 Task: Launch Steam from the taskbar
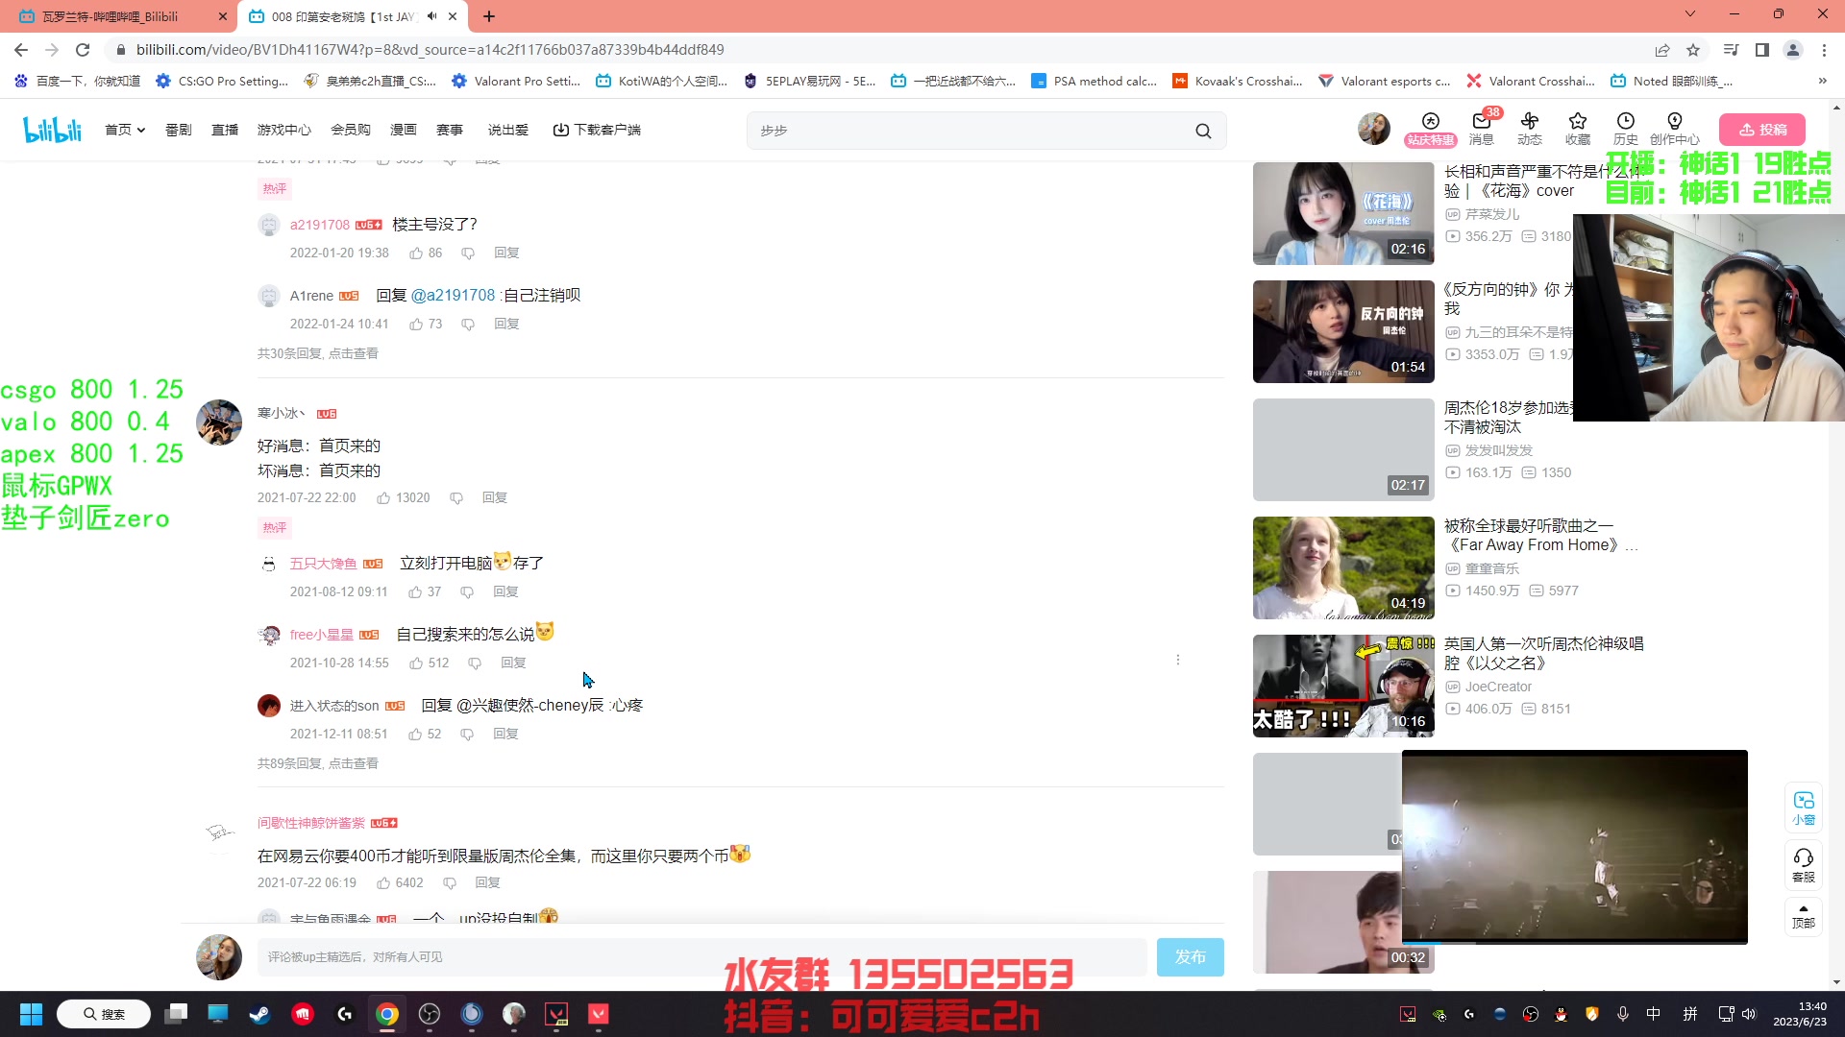[259, 1013]
